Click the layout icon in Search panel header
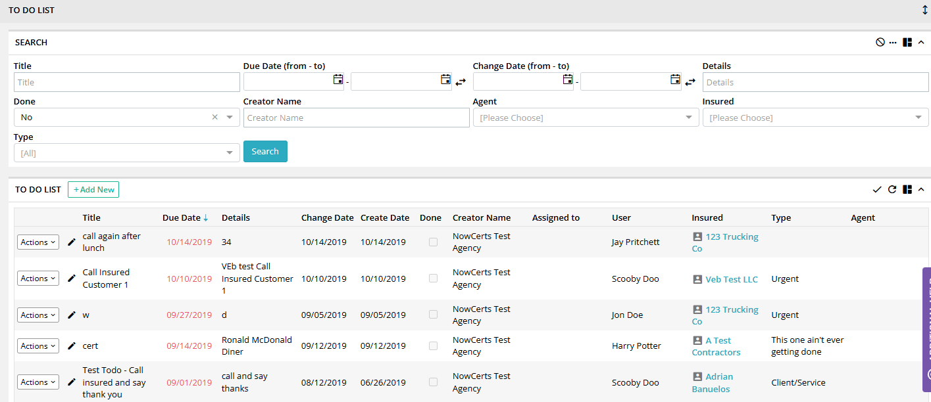The width and height of the screenshot is (931, 402). click(x=907, y=42)
